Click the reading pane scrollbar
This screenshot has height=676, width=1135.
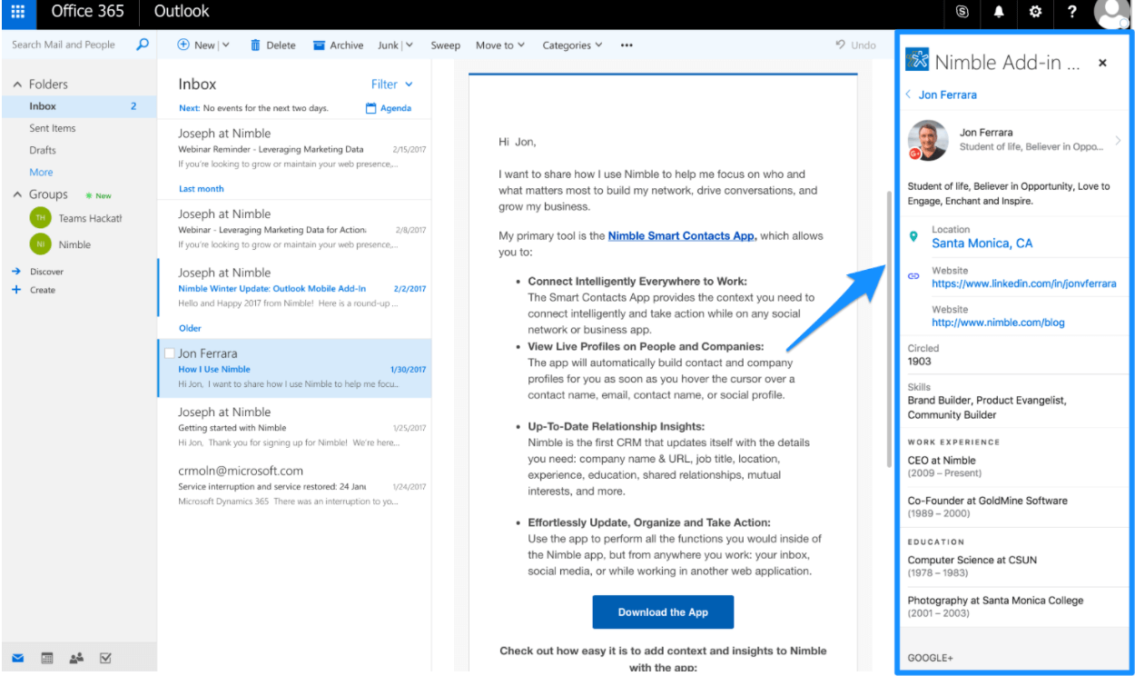click(x=887, y=328)
